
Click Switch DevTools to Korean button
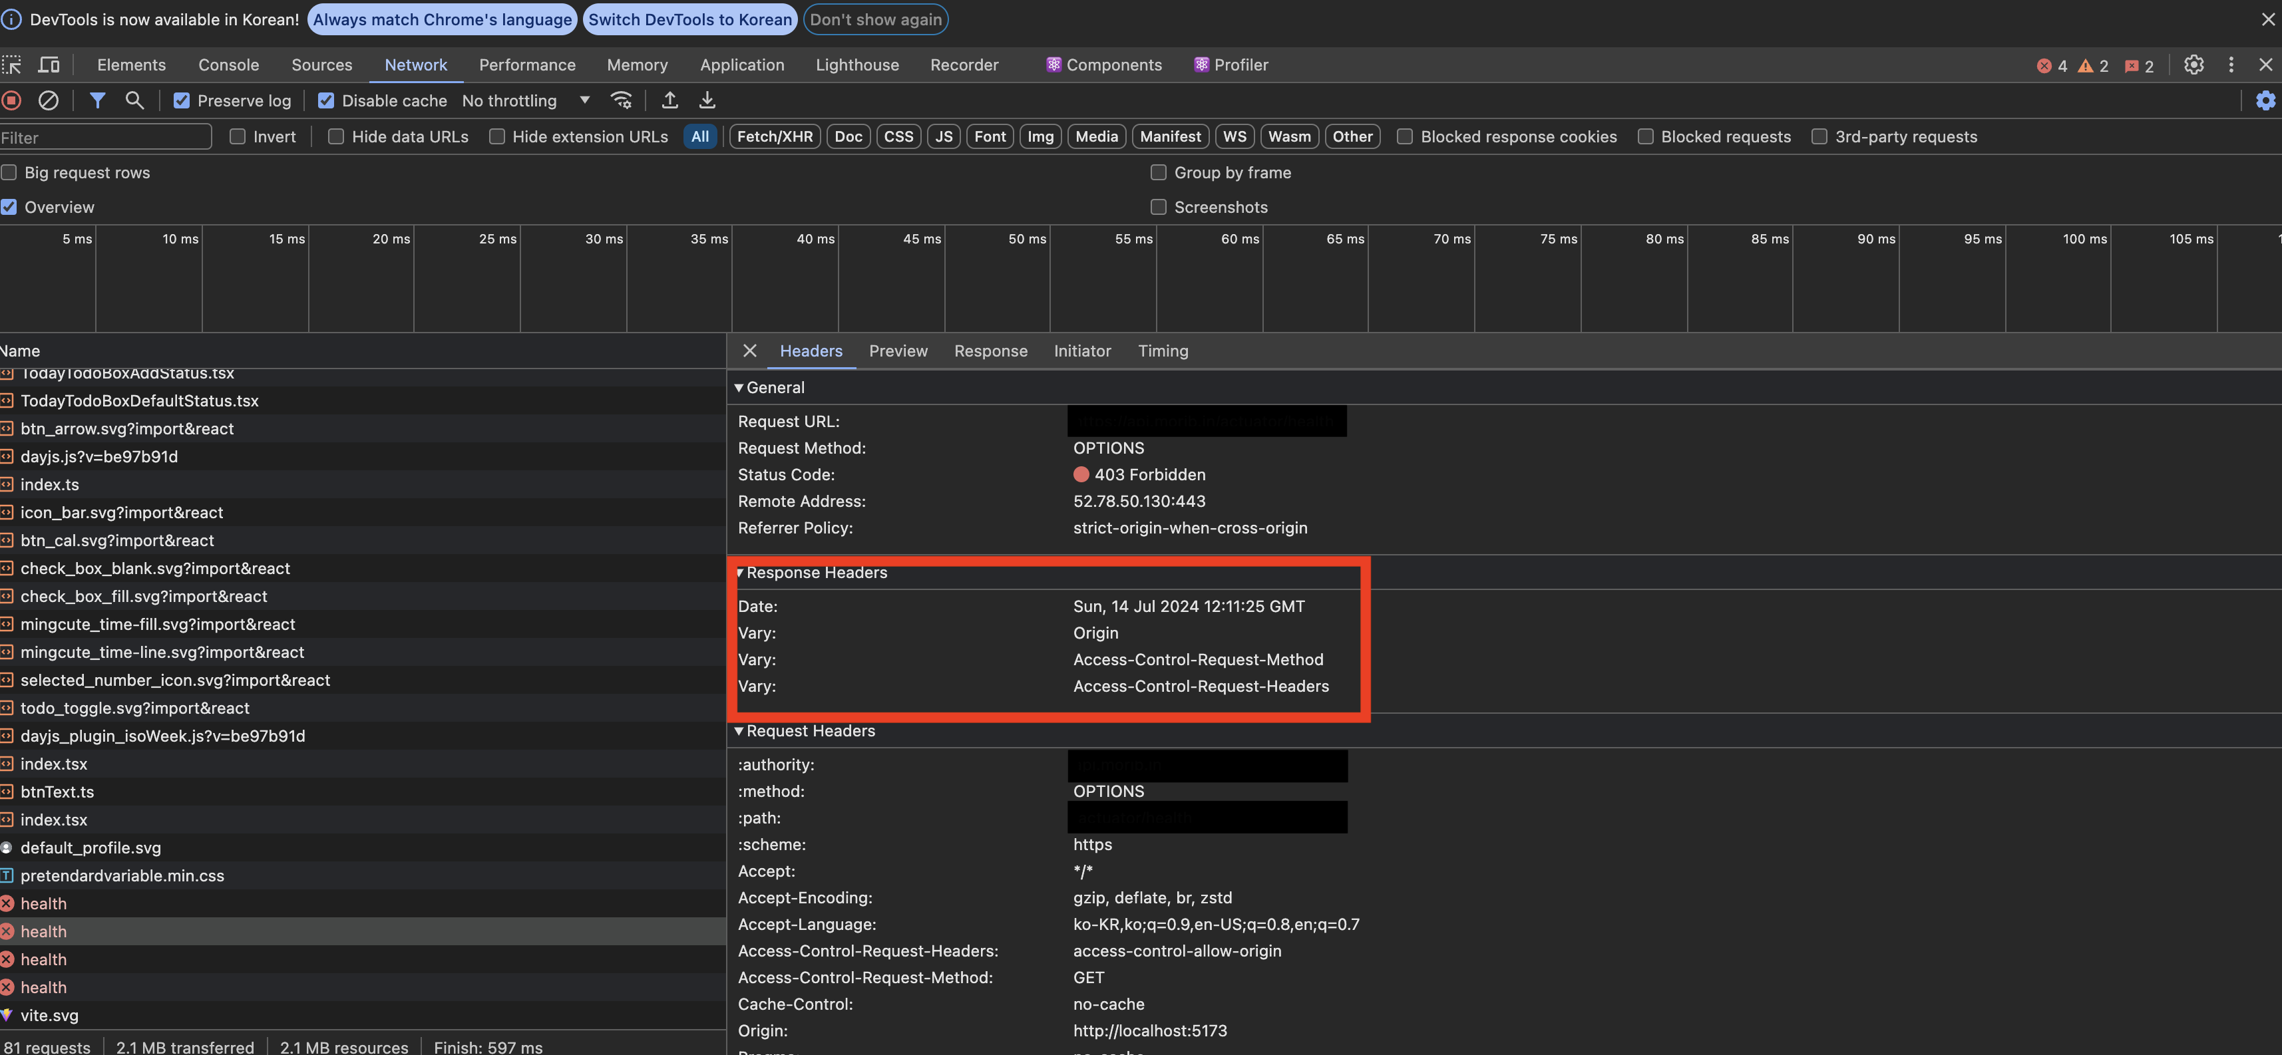pos(689,19)
